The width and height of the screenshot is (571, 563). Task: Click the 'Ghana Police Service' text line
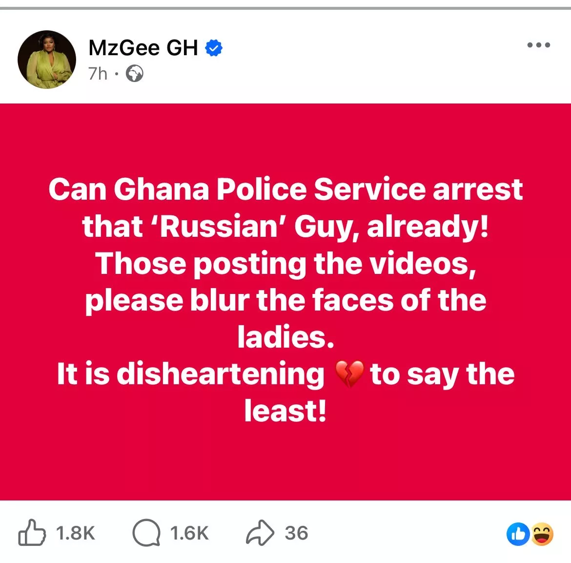[285, 189]
